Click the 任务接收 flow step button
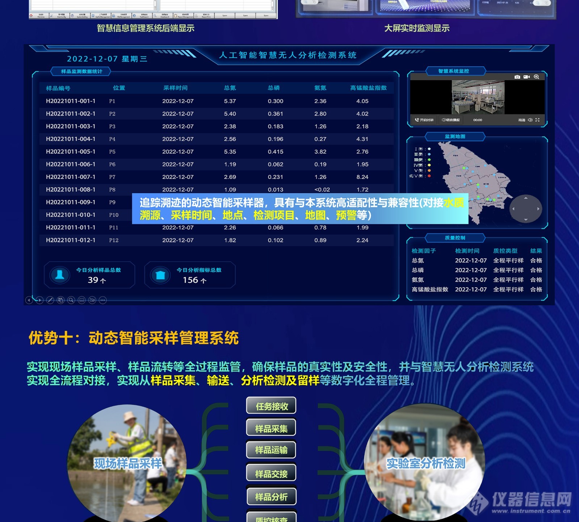The width and height of the screenshot is (579, 522). pyautogui.click(x=271, y=406)
